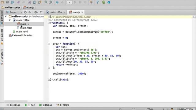Click the inspector hat icon in status bar
This screenshot has width=196, height=110.
tap(172, 109)
